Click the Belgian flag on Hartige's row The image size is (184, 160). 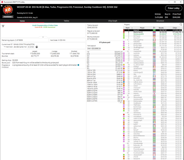coord(154,67)
